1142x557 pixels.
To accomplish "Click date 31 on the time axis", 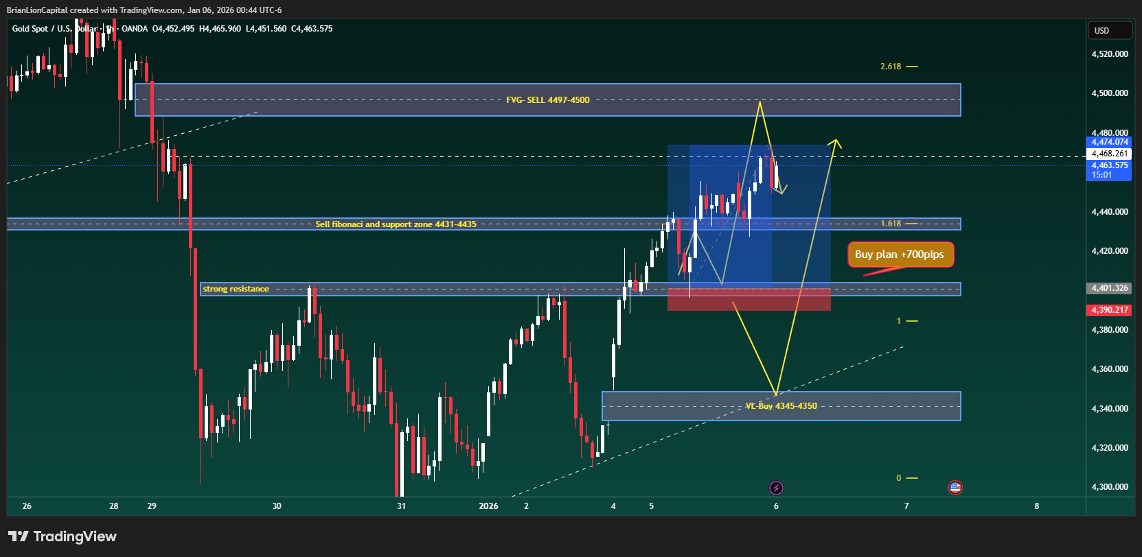I will click(x=401, y=506).
